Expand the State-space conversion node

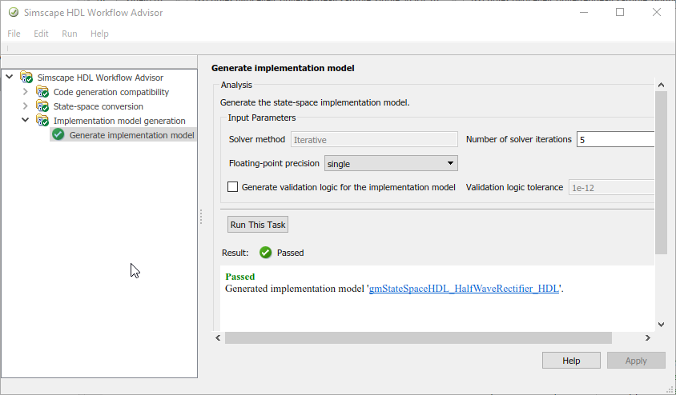[x=25, y=106]
